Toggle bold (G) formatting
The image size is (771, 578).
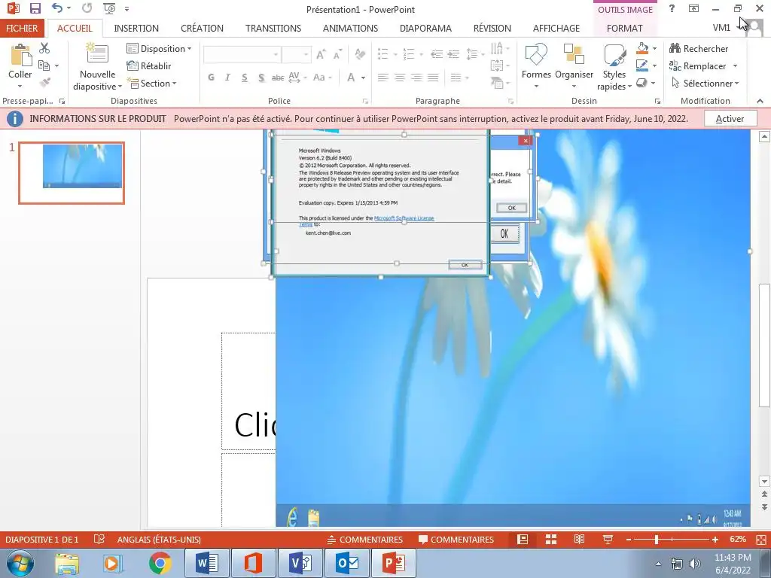pos(211,78)
